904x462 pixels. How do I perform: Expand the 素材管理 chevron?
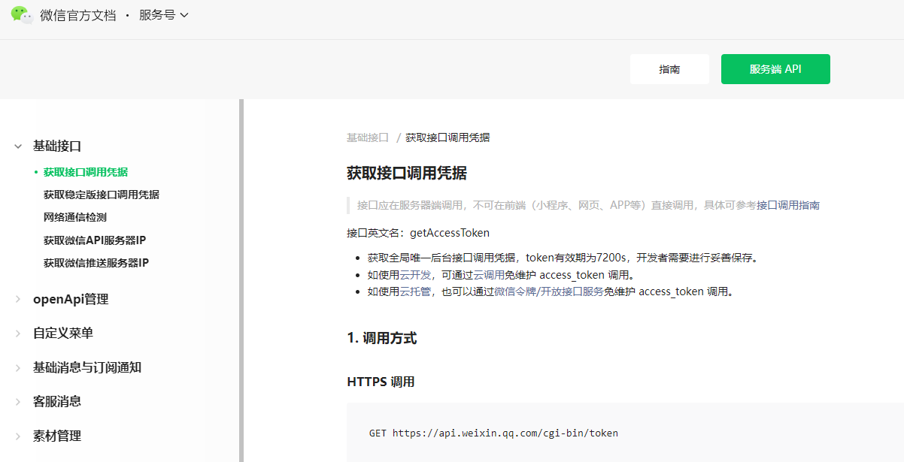point(18,436)
